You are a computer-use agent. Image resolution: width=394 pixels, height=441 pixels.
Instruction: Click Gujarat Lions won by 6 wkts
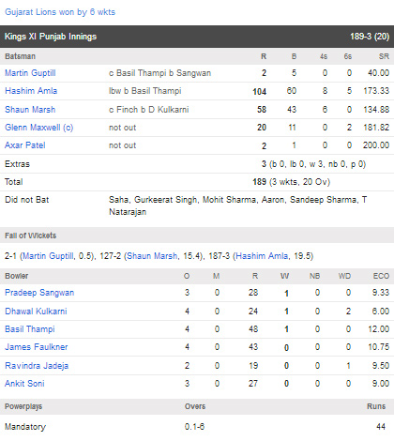(x=60, y=12)
